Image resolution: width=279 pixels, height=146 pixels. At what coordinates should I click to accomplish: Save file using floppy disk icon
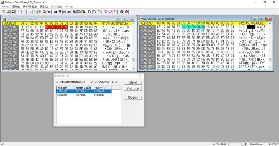click(x=13, y=12)
